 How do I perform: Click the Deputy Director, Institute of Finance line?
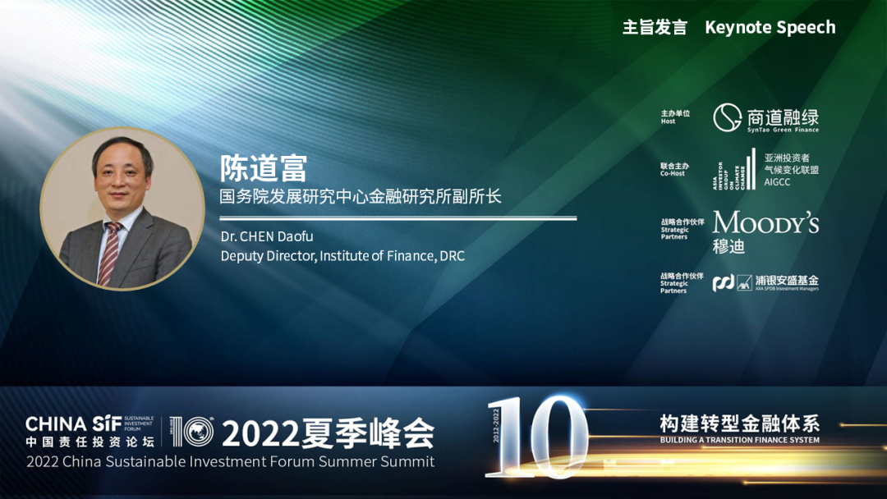(x=342, y=256)
